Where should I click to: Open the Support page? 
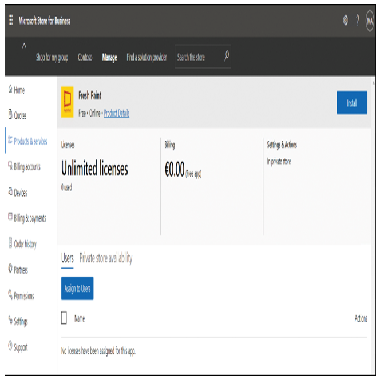coord(21,347)
